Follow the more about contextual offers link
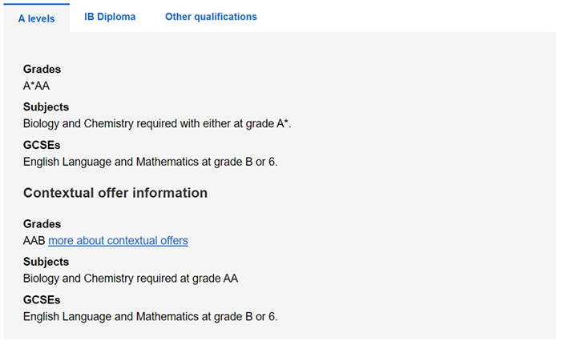 click(x=118, y=240)
